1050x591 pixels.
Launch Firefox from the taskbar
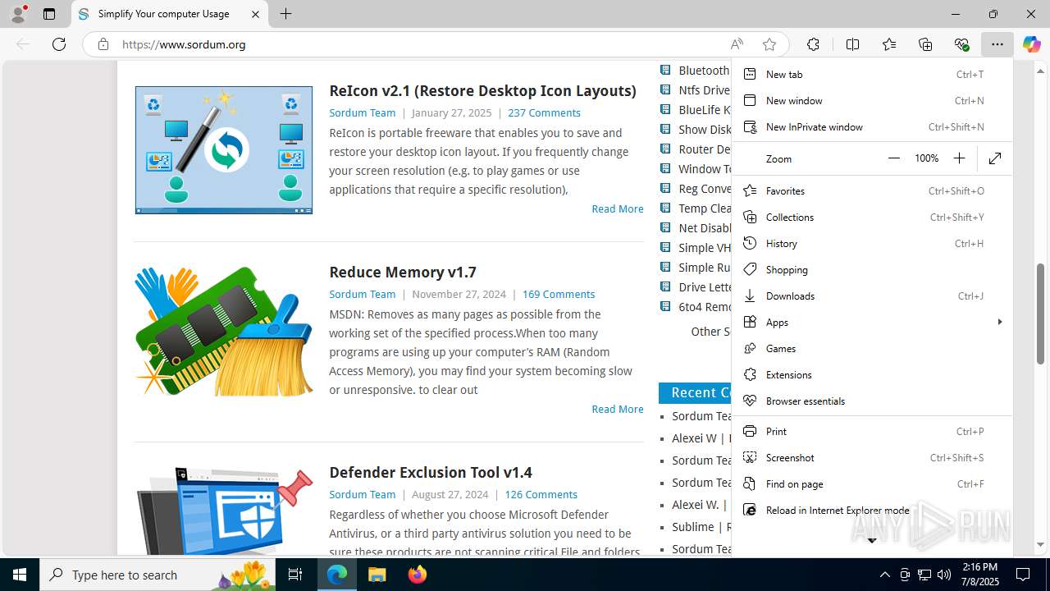click(x=417, y=575)
